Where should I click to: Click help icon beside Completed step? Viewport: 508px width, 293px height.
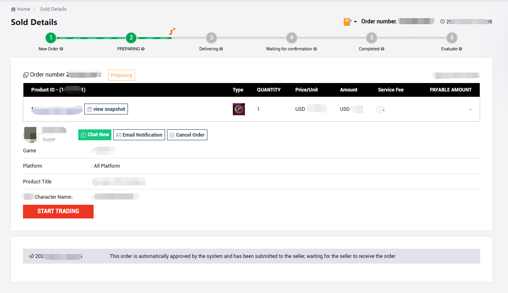382,49
